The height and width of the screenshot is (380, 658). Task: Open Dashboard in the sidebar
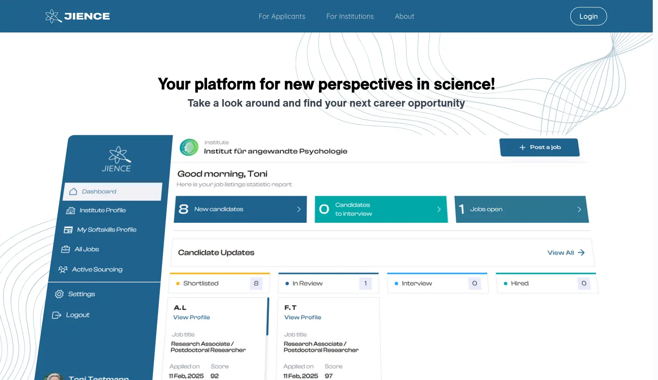(113, 192)
